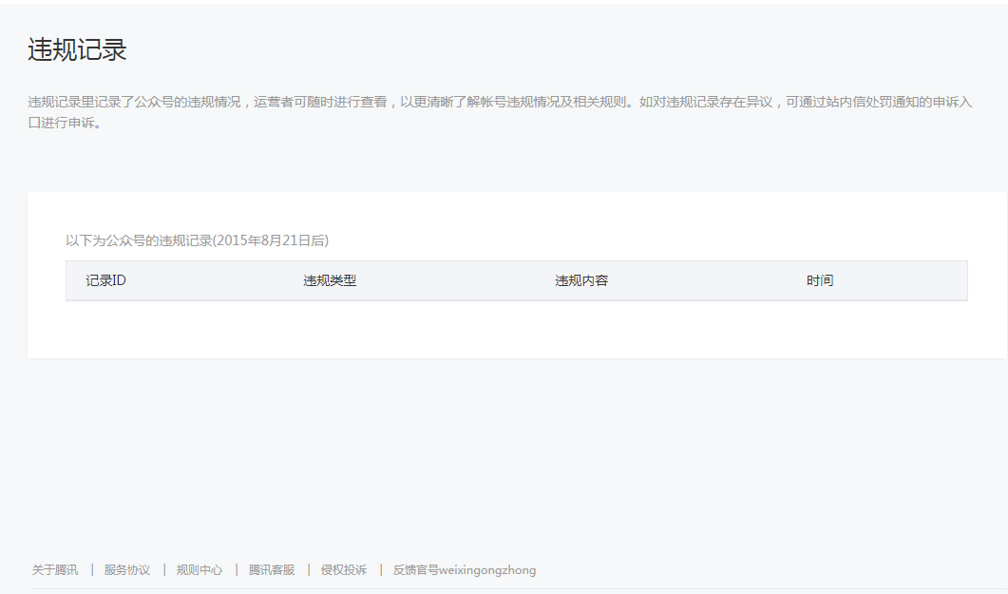
Task: Select the 侵权投诉 footer link
Action: point(344,570)
